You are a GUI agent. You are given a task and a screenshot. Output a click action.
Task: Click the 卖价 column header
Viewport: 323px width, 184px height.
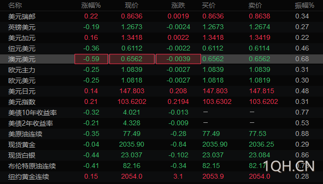255,5
